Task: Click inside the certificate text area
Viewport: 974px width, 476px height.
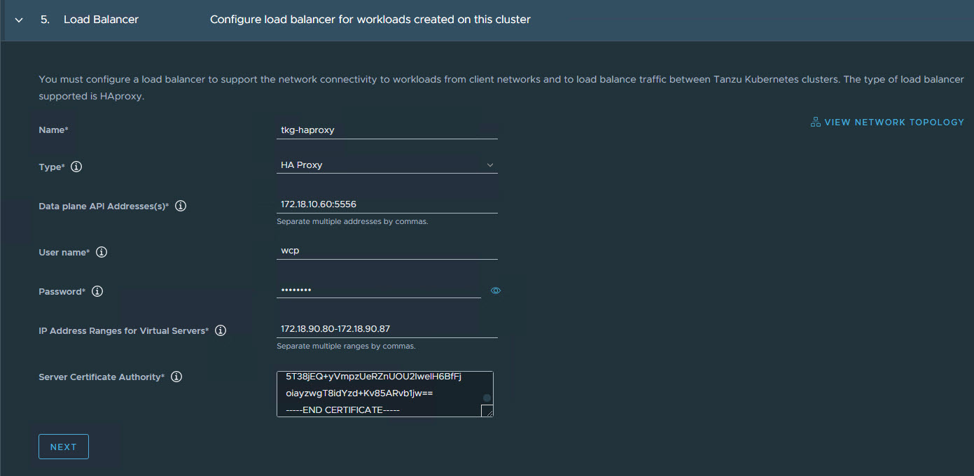Action: [x=378, y=393]
